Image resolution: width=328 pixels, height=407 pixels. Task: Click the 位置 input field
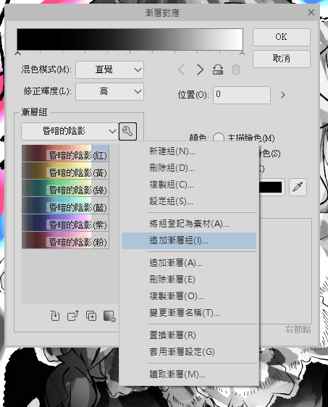click(242, 95)
